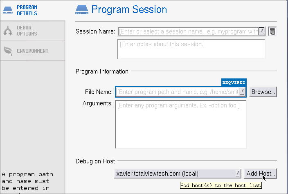Open the Debug on Host dropdown arrow
Screen dimensions: 288x194
click(x=238, y=174)
